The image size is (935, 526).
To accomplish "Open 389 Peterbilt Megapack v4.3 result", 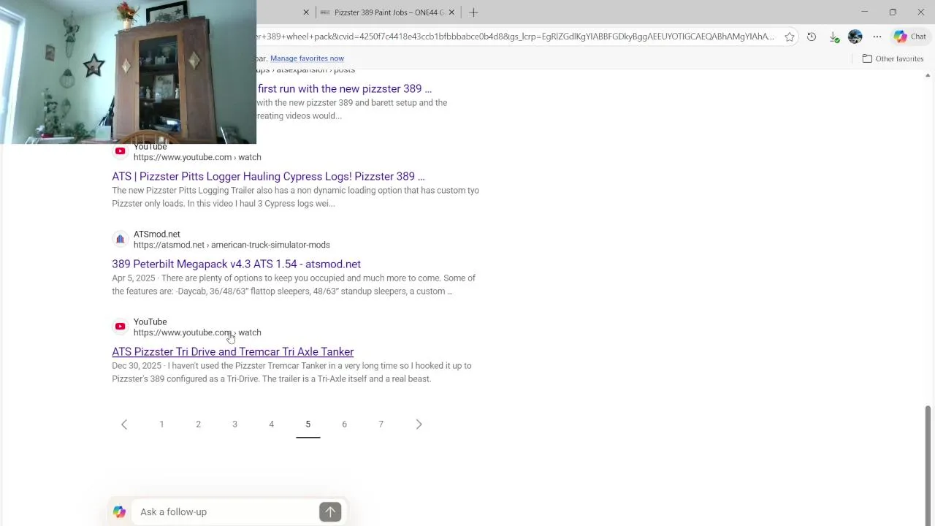I will [x=236, y=264].
